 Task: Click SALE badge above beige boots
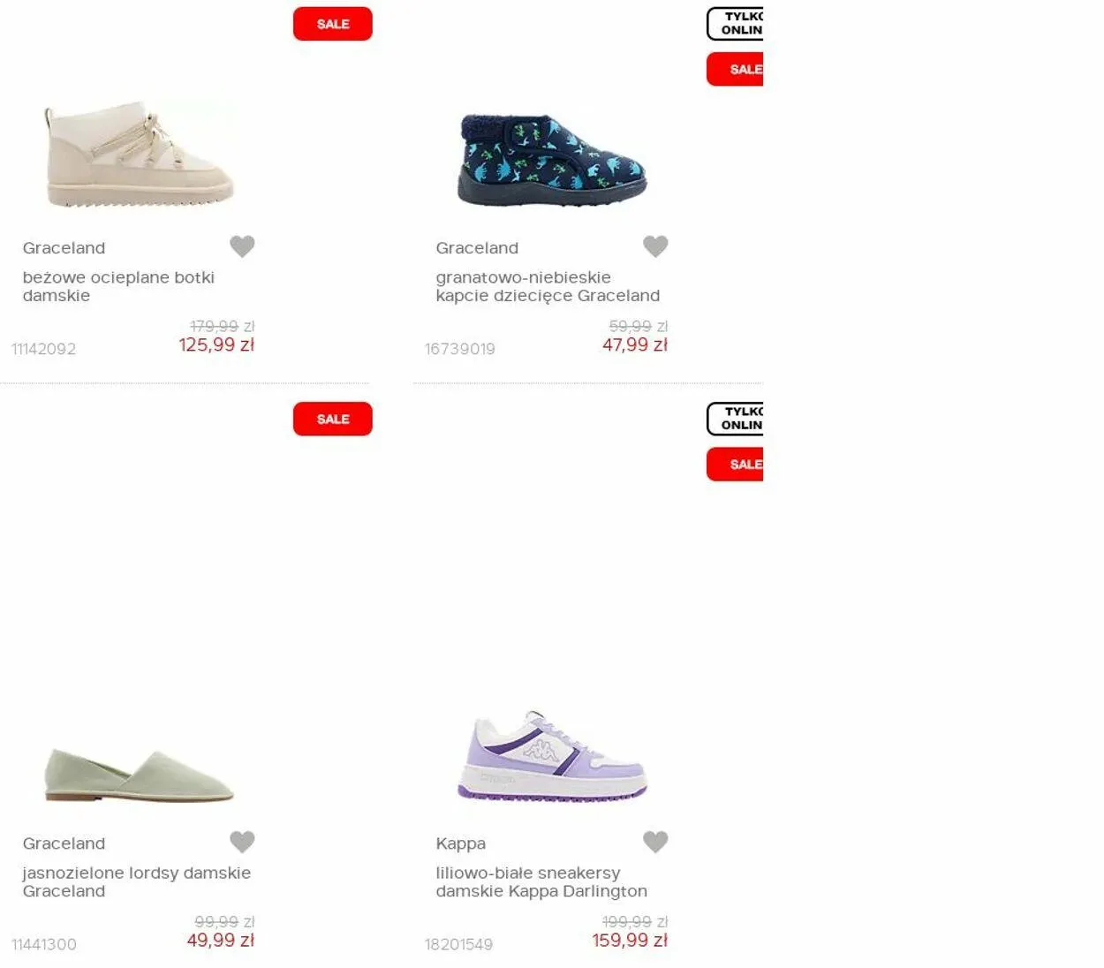point(333,24)
